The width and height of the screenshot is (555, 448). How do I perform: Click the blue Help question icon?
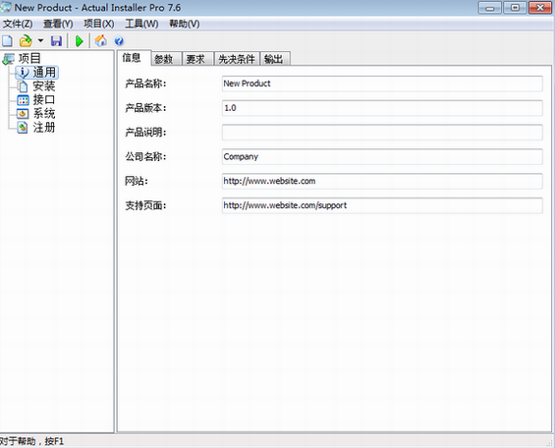click(119, 41)
